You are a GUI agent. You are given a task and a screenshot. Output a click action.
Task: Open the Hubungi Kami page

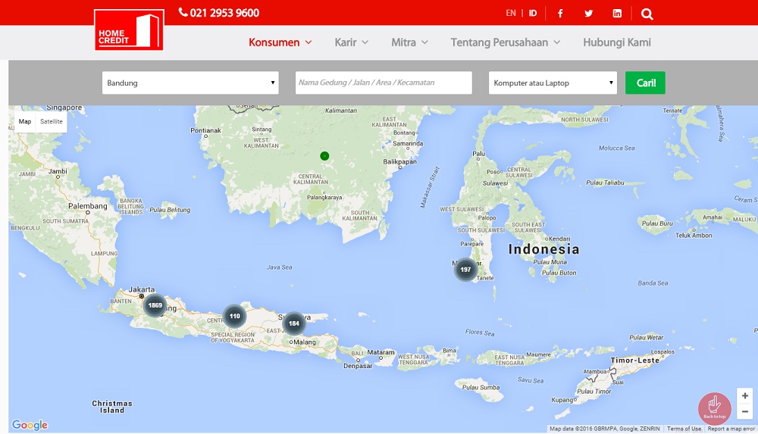point(617,42)
